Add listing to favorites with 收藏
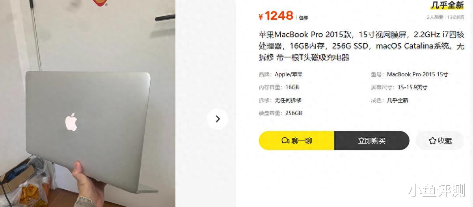This screenshot has height=207, width=473. [x=439, y=140]
